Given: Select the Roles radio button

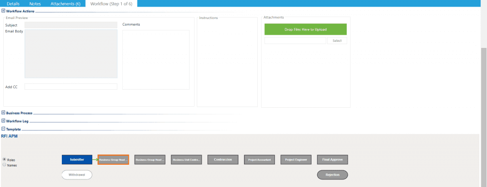Looking at the screenshot, I should (x=4, y=159).
